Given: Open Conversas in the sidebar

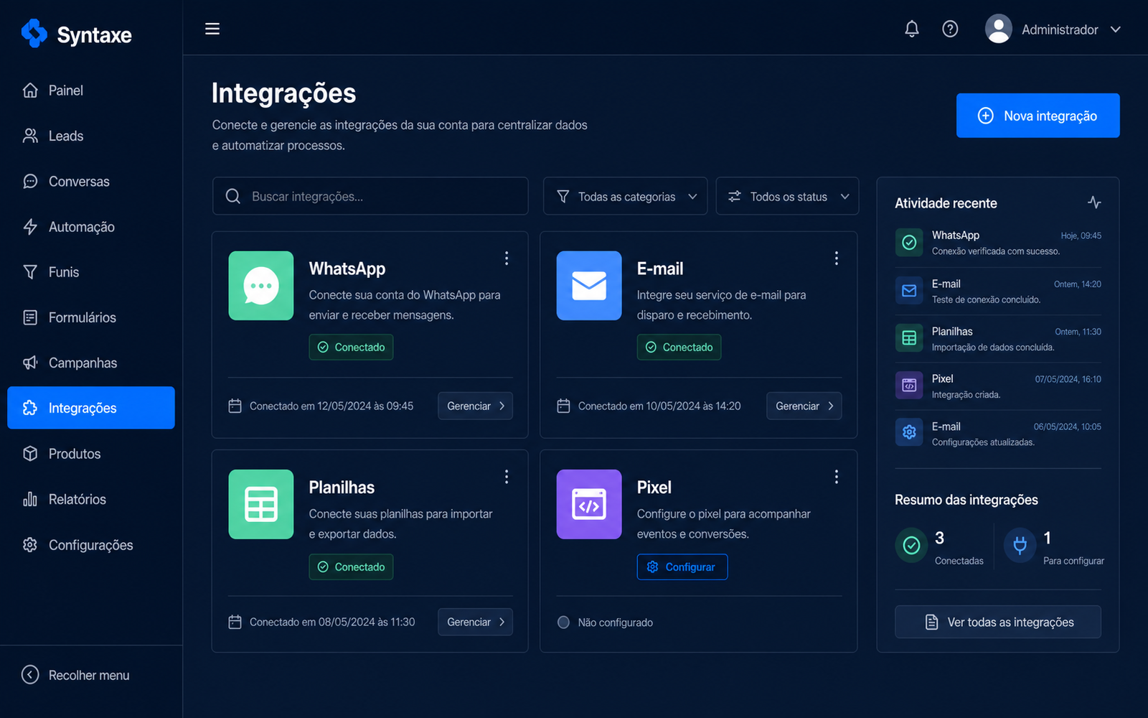Looking at the screenshot, I should pos(91,182).
